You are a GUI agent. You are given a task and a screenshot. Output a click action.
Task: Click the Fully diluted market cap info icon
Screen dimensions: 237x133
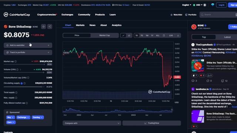[27, 103]
